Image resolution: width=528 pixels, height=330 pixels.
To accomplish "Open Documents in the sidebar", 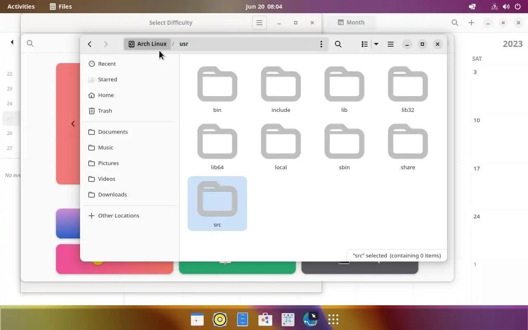I will (x=130, y=132).
